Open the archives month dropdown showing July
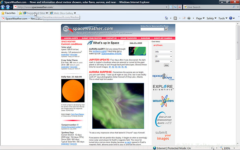This screenshot has width=240, height=150. (163, 52)
